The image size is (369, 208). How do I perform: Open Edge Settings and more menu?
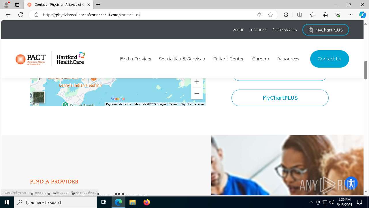[x=351, y=15]
